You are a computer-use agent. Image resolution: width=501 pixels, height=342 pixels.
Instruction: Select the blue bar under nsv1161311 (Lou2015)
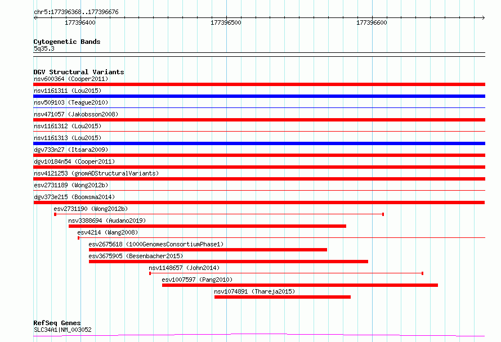(x=259, y=96)
